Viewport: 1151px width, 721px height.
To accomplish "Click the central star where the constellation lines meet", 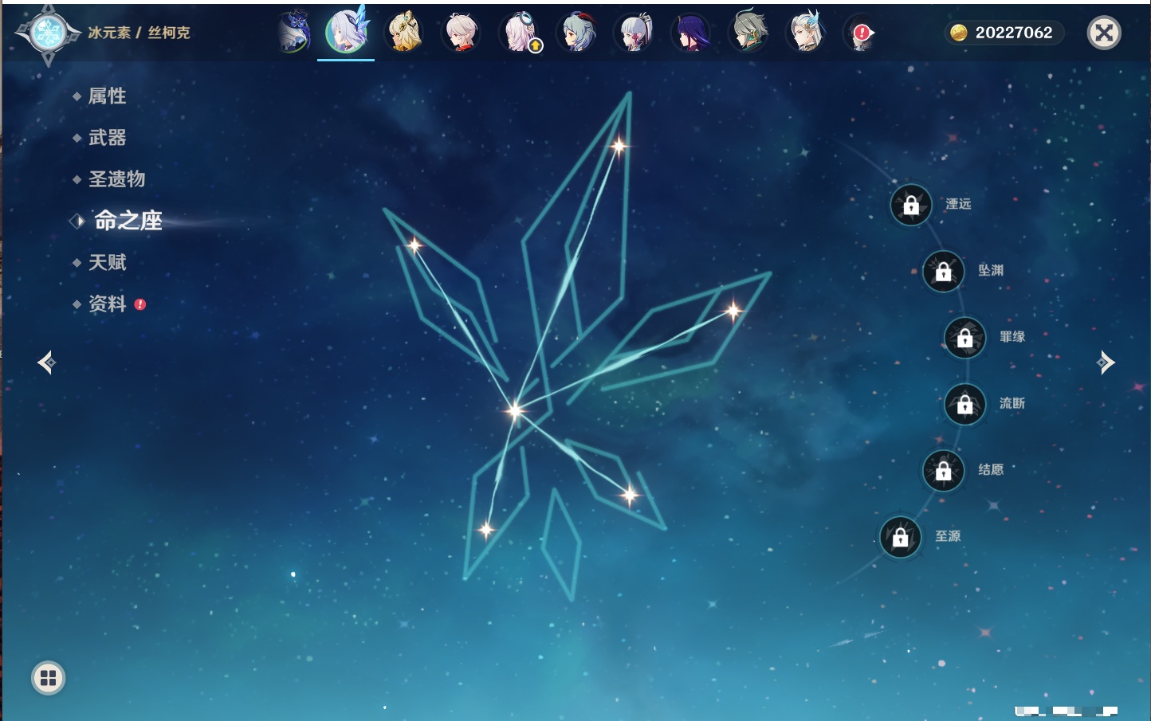I will click(x=515, y=410).
